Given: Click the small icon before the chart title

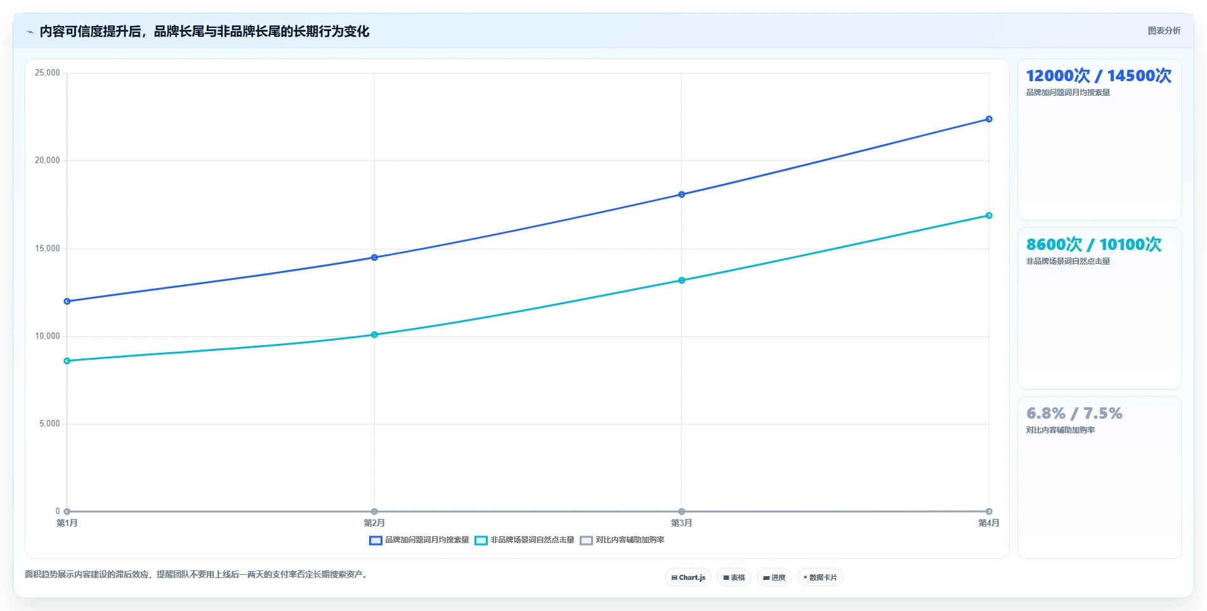Looking at the screenshot, I should click(30, 32).
